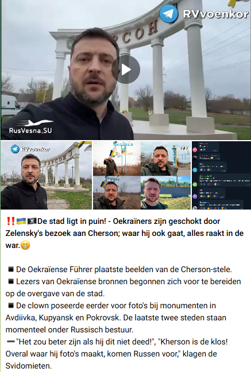Click the red double exclamation emoji
Image resolution: width=251 pixels, height=372 pixels.
pos(10,221)
